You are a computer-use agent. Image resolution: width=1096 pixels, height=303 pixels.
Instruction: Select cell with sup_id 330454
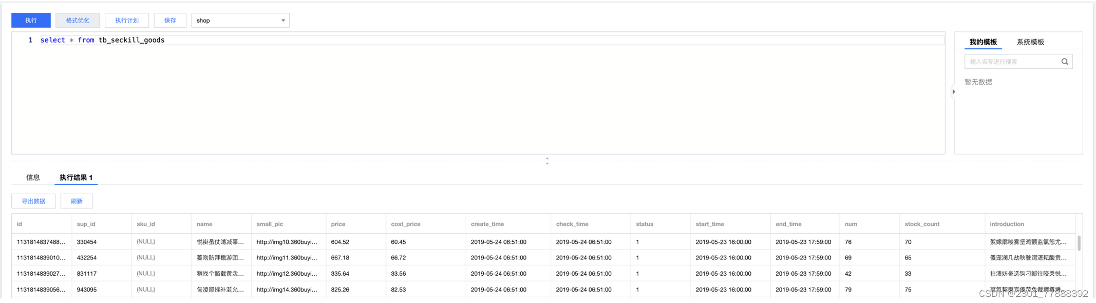click(x=102, y=242)
